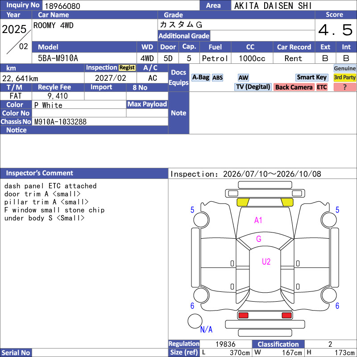This screenshot has height=357, width=357.
Task: Click regulation number 19836
Action: tap(225, 344)
